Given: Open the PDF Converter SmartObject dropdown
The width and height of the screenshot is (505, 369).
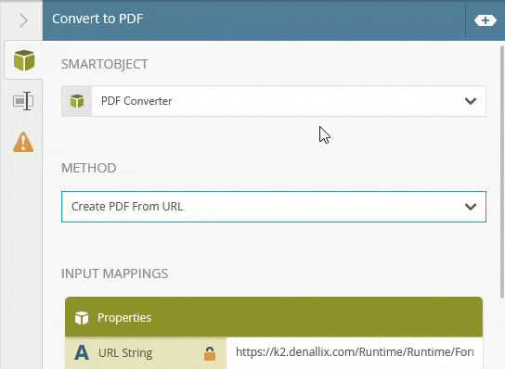Looking at the screenshot, I should [x=274, y=101].
